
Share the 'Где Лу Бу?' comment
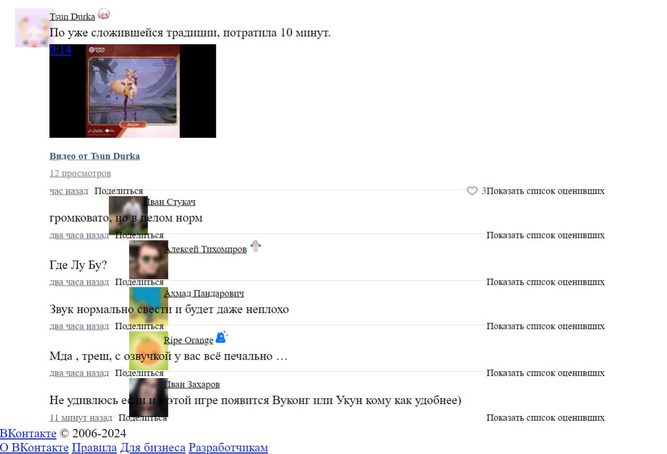[139, 282]
